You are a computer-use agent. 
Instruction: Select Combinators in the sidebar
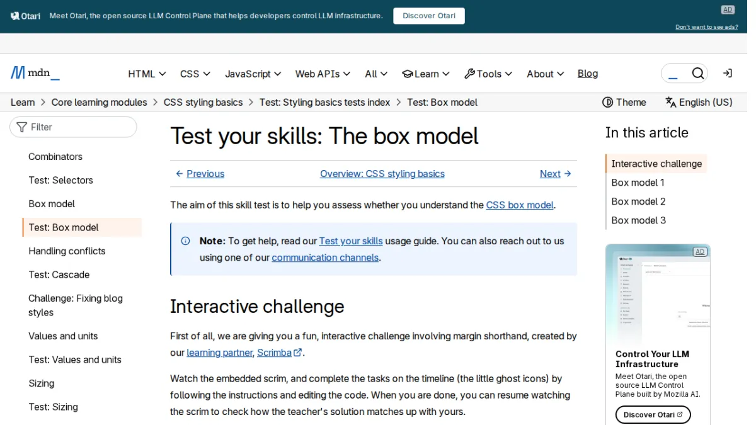click(x=55, y=157)
